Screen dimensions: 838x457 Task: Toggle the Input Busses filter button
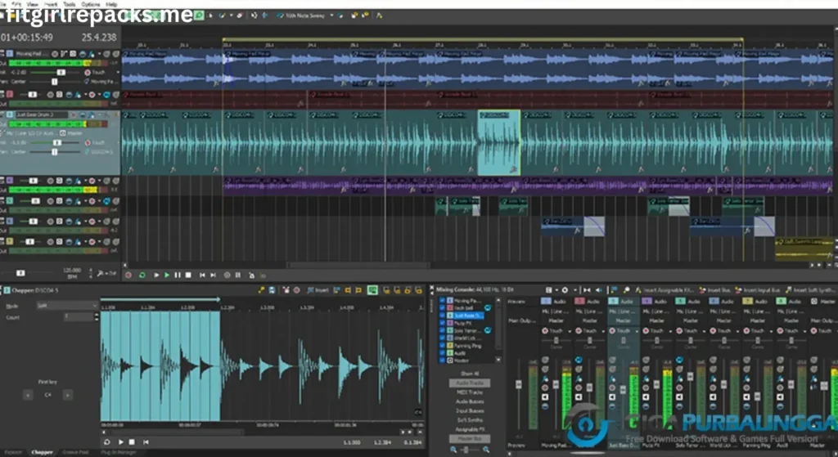click(470, 411)
